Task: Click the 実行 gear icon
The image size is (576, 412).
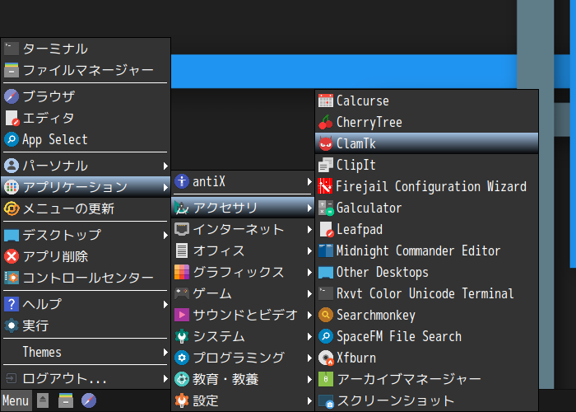Action: click(12, 325)
